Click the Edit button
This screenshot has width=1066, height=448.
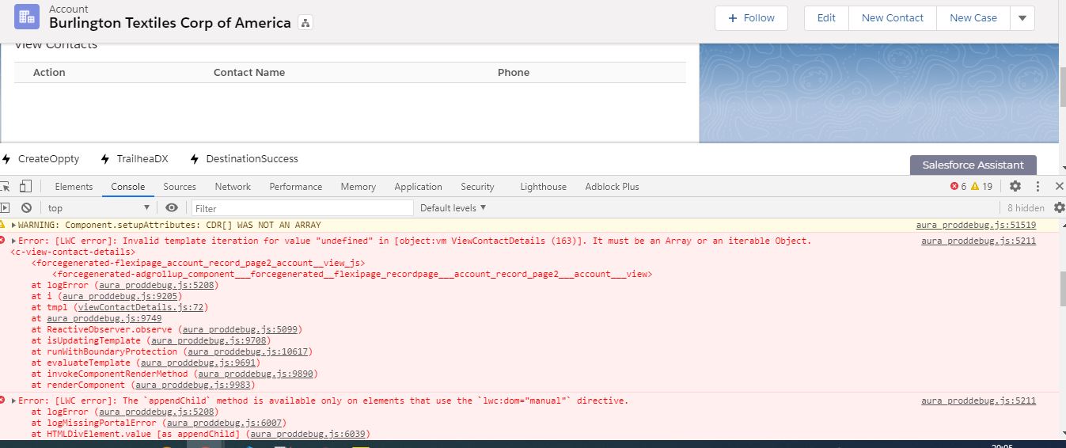[x=826, y=18]
